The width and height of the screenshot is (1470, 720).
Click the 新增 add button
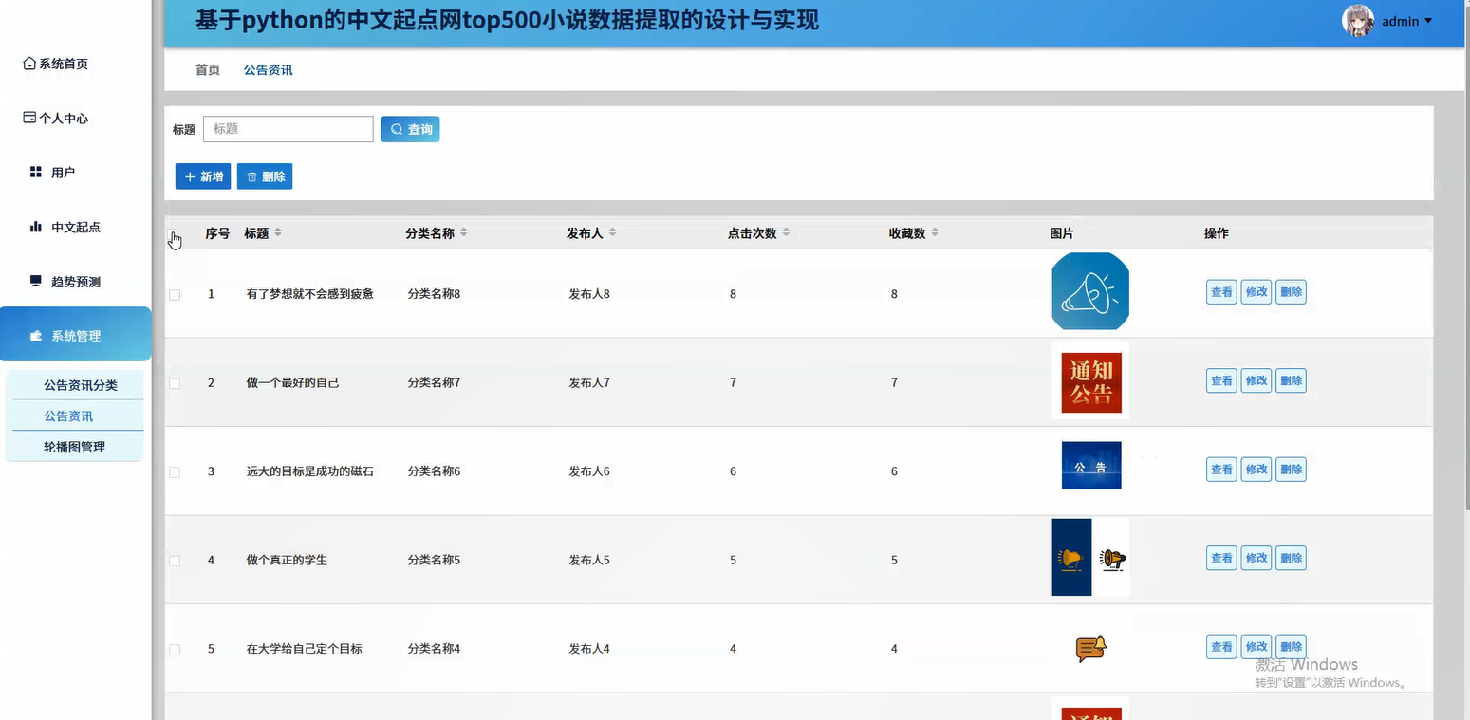coord(203,176)
